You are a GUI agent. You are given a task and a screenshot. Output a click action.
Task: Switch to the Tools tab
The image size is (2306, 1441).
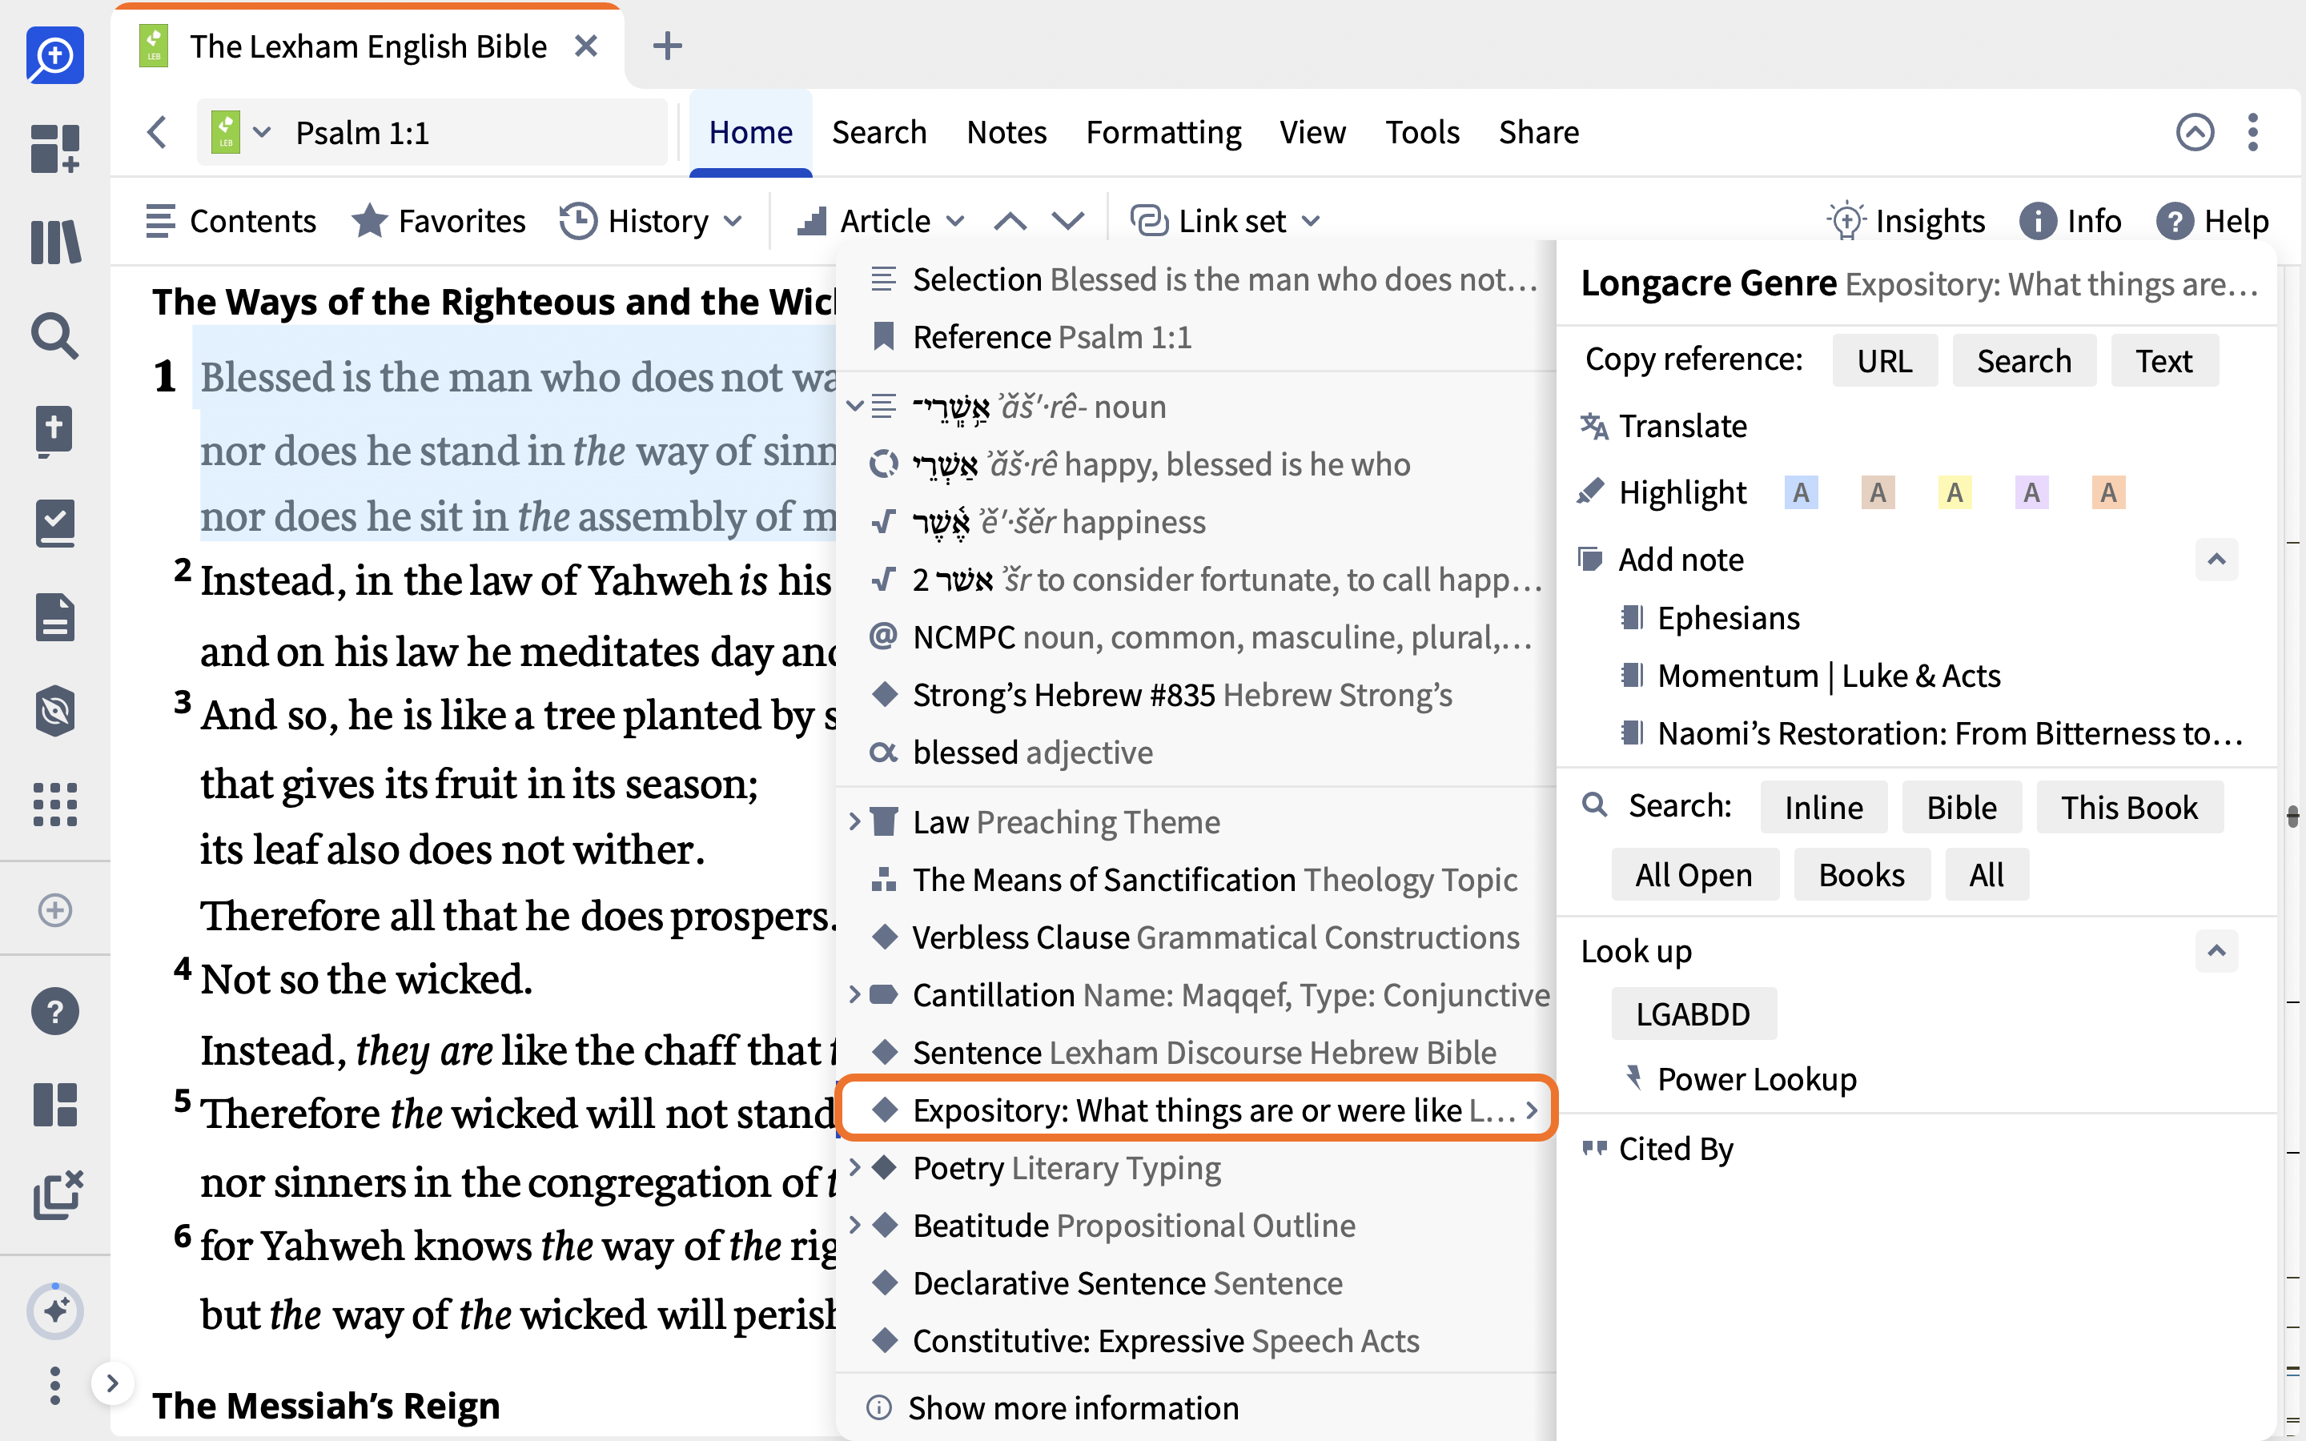click(1422, 131)
